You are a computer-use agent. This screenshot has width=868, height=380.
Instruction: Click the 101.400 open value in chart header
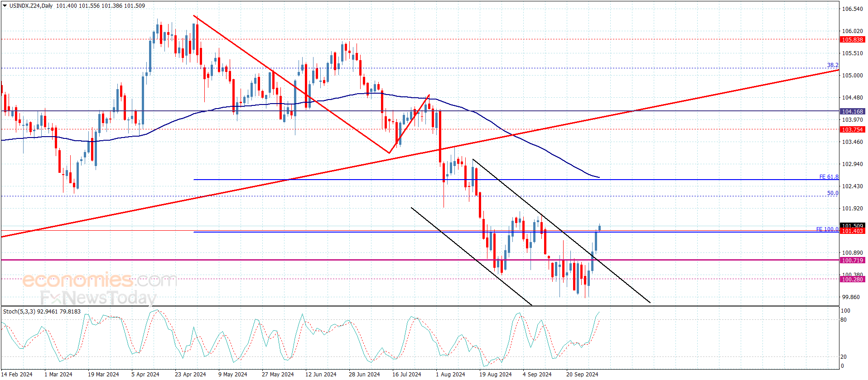66,6
